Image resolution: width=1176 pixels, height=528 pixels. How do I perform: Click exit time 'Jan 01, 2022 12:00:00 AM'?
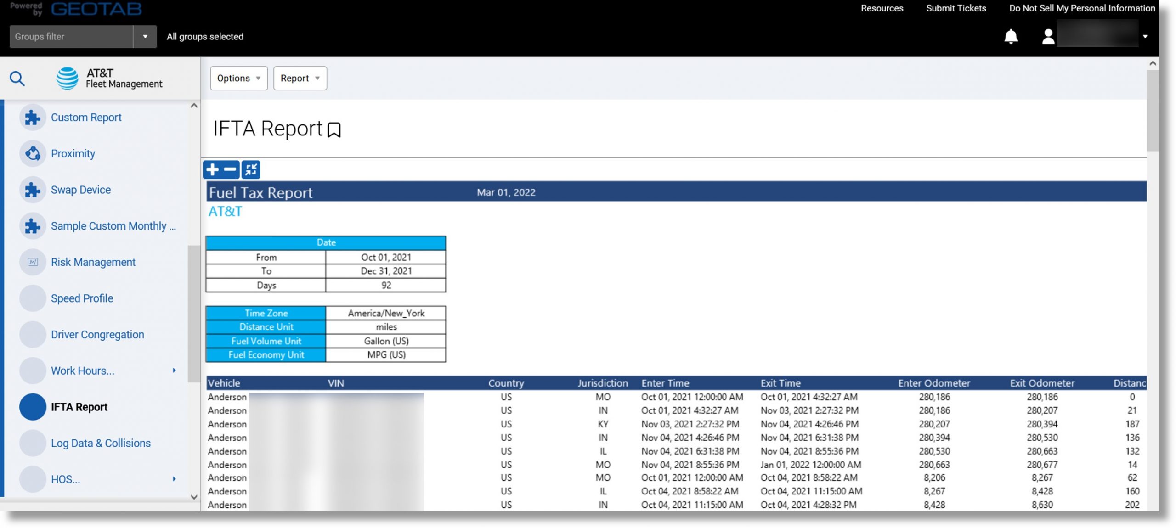tap(810, 465)
